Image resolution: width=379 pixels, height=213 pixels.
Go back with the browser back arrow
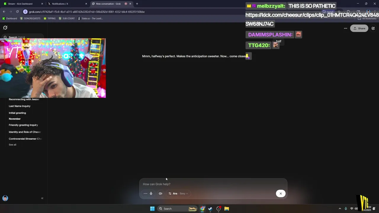tap(4, 12)
